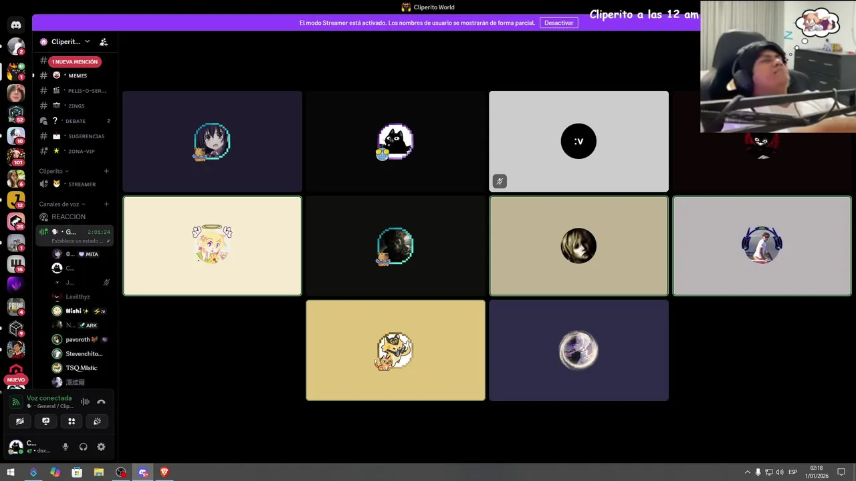This screenshot has height=481, width=856.
Task: Select voice member with ARK tag
Action: pos(81,325)
